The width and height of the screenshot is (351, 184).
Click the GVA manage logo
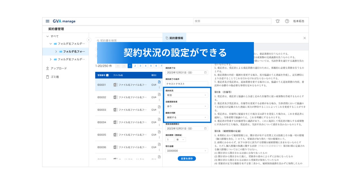tap(64, 21)
